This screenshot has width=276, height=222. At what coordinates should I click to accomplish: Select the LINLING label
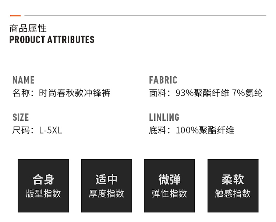[x=164, y=117]
